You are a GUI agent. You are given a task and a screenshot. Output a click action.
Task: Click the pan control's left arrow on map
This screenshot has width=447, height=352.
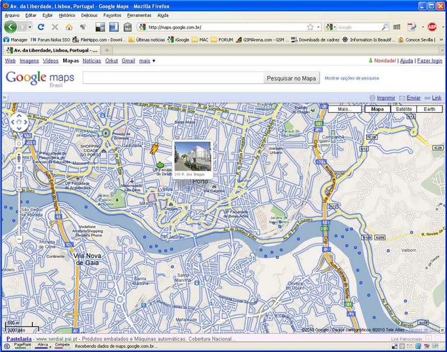(12, 122)
